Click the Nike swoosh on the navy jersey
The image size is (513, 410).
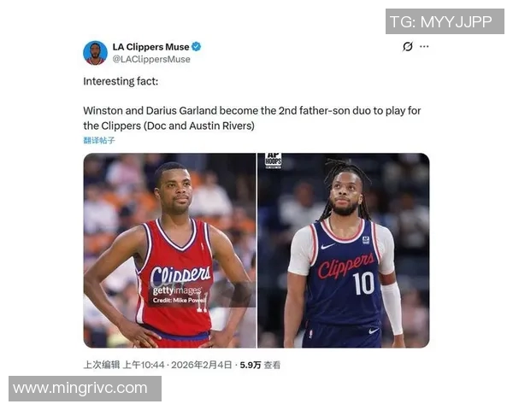(x=327, y=246)
